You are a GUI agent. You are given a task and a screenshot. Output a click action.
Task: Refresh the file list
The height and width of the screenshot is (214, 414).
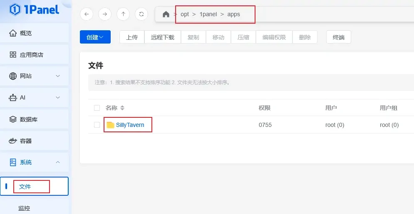(x=141, y=14)
